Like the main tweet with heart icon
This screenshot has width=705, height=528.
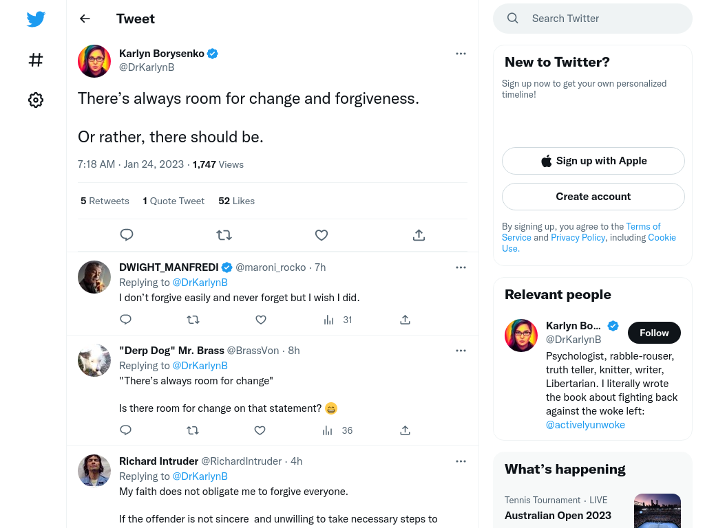[322, 235]
